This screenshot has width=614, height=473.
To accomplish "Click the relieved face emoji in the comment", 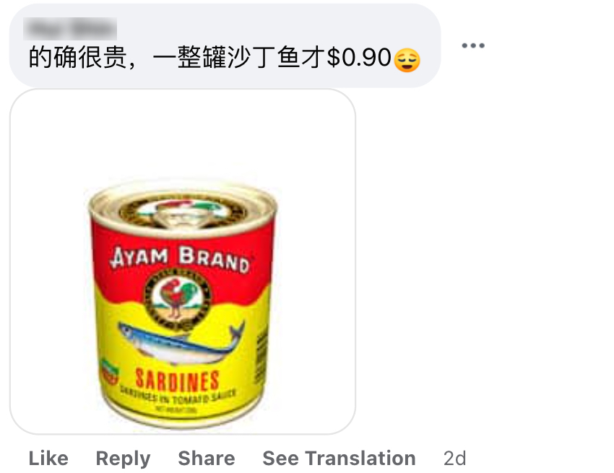I will pyautogui.click(x=407, y=60).
